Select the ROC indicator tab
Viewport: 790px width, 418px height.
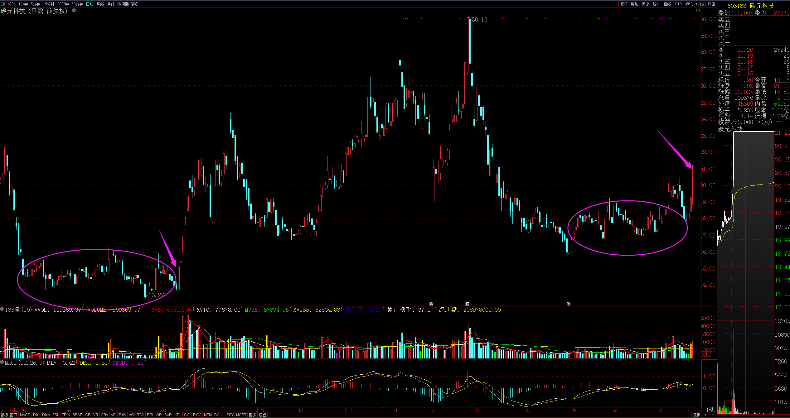197,415
